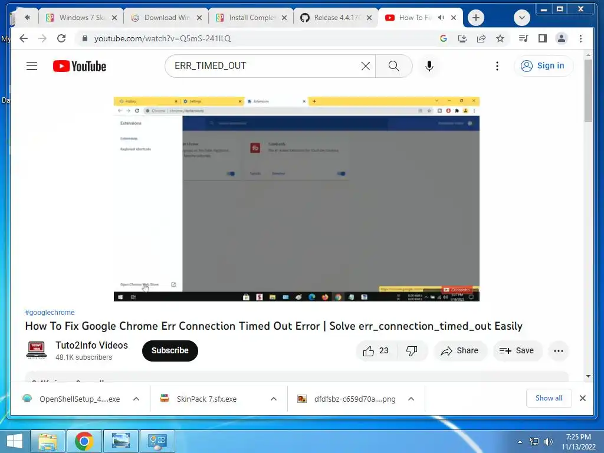View site info via padlock icon
The height and width of the screenshot is (453, 604).
[x=85, y=38]
